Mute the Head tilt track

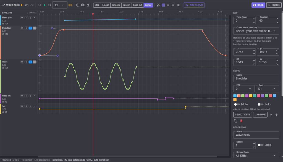pyautogui.click(x=22, y=96)
